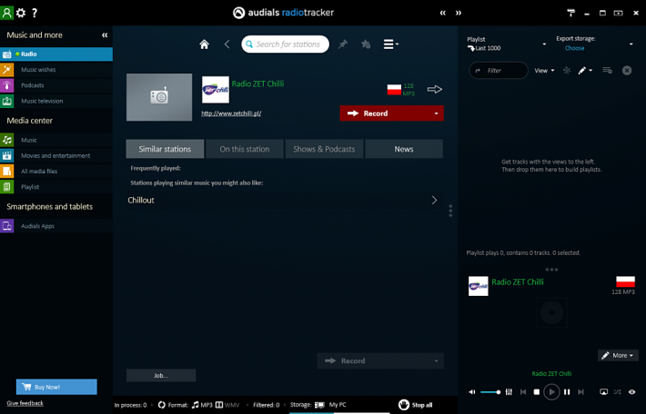The width and height of the screenshot is (646, 414).
Task: Open the pencil edit dropdown in playlist
Action: [x=585, y=71]
